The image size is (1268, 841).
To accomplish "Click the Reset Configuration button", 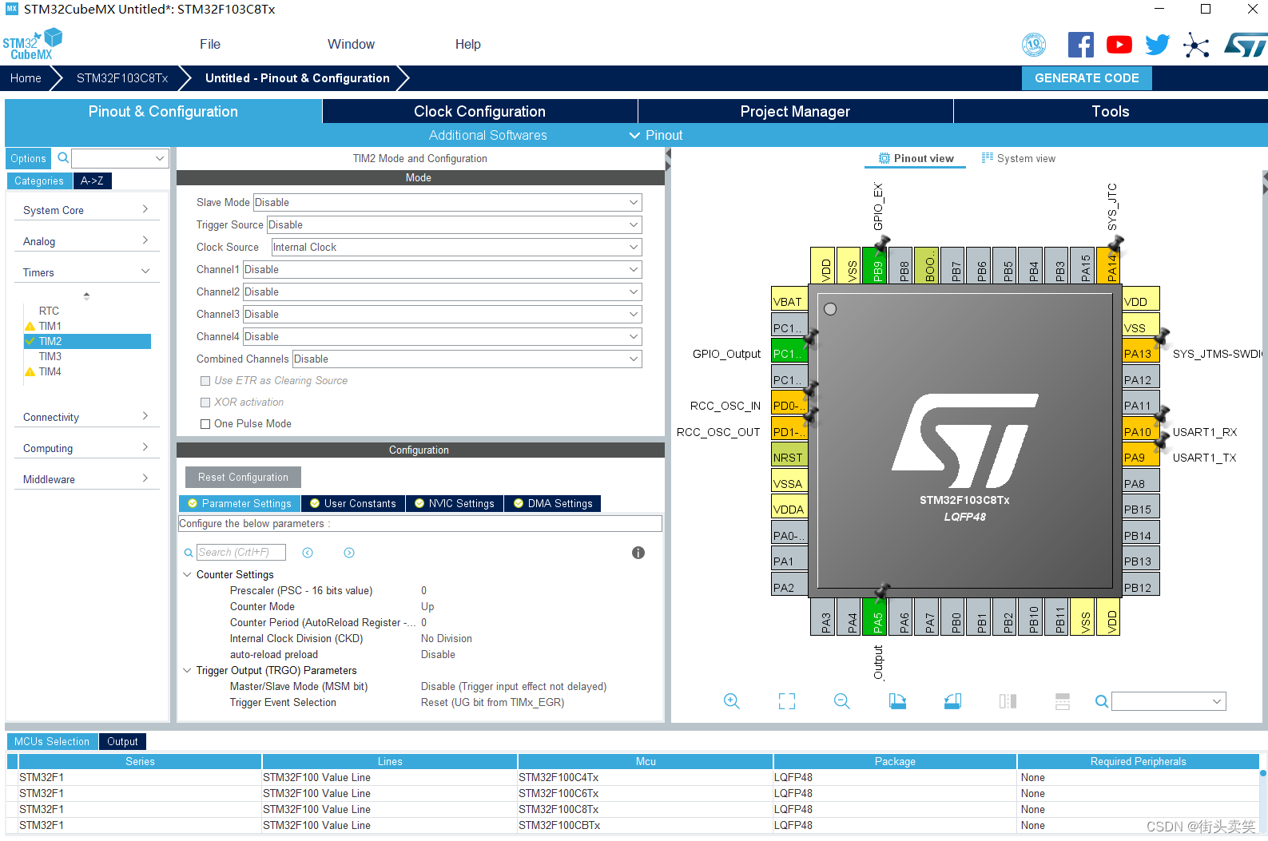I will pos(243,477).
